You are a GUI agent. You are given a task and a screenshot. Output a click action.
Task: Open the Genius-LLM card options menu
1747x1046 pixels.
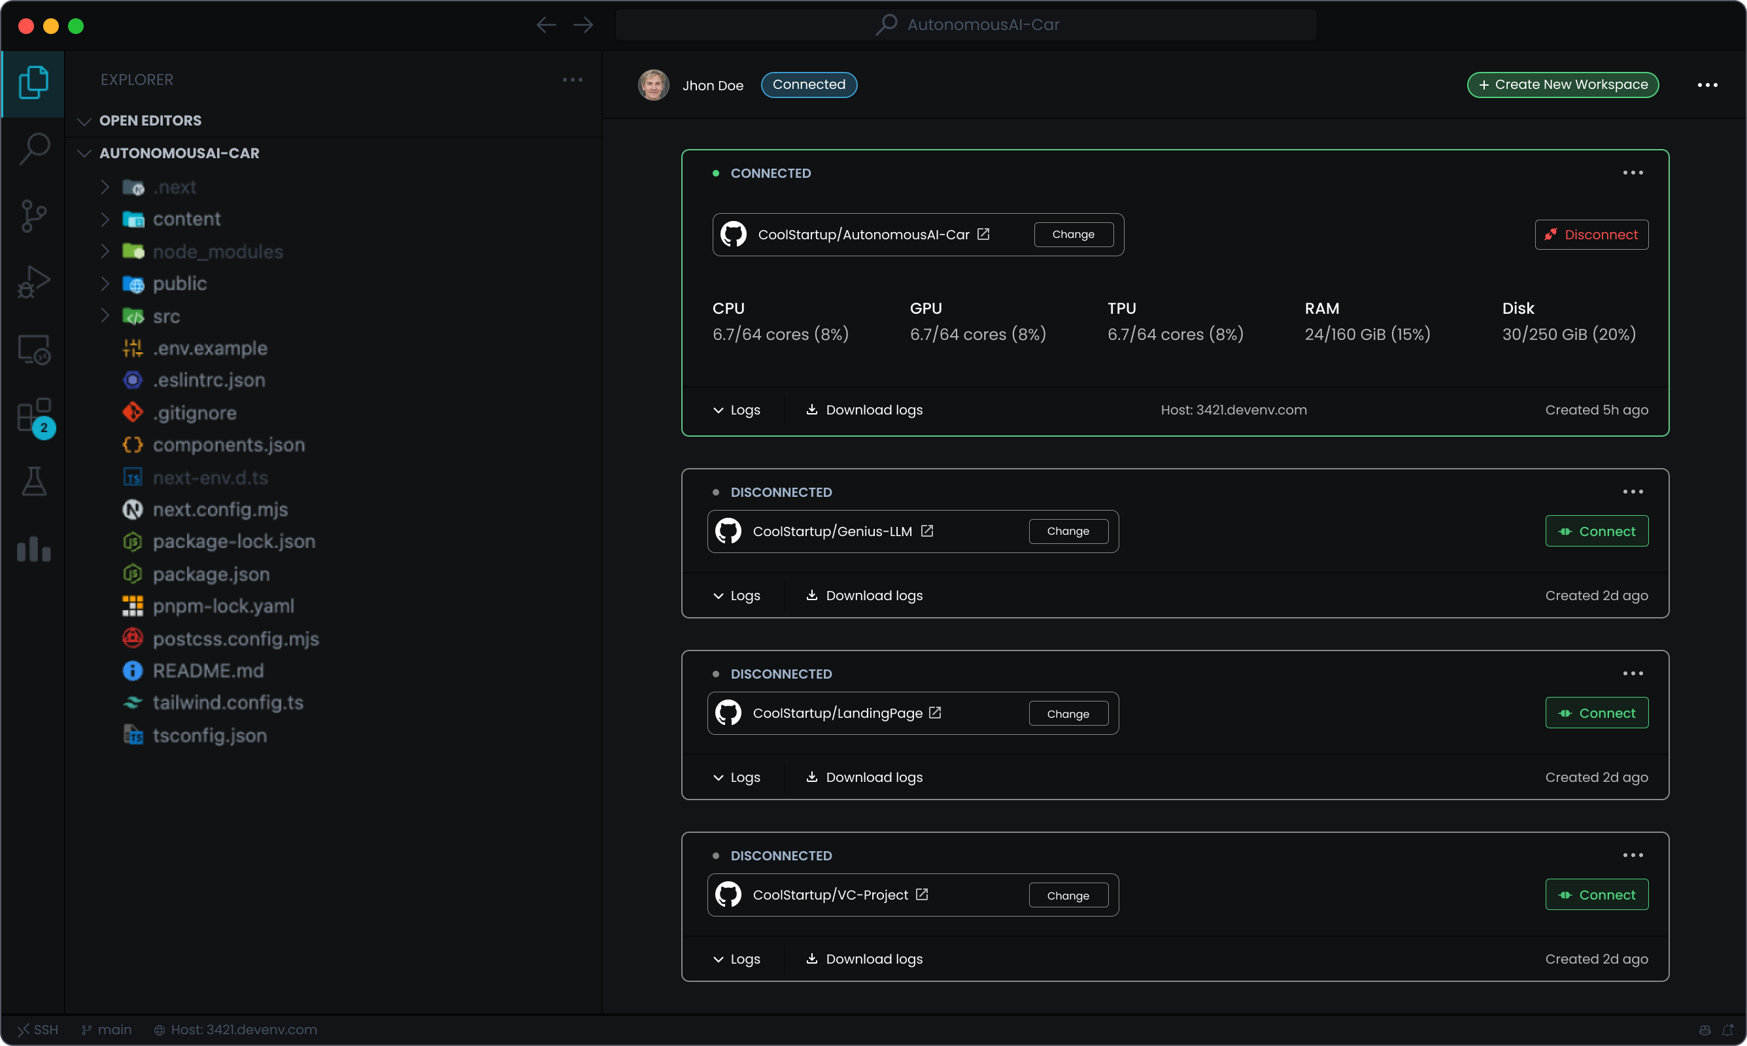click(1632, 491)
